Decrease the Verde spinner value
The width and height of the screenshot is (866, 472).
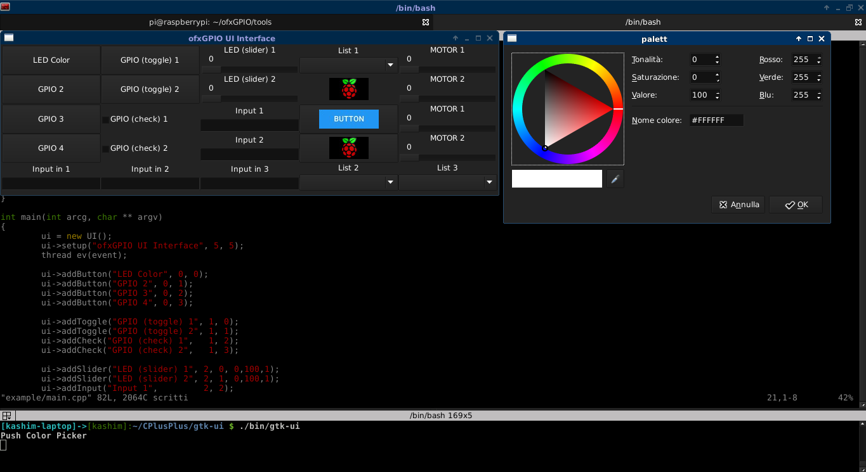tap(819, 80)
